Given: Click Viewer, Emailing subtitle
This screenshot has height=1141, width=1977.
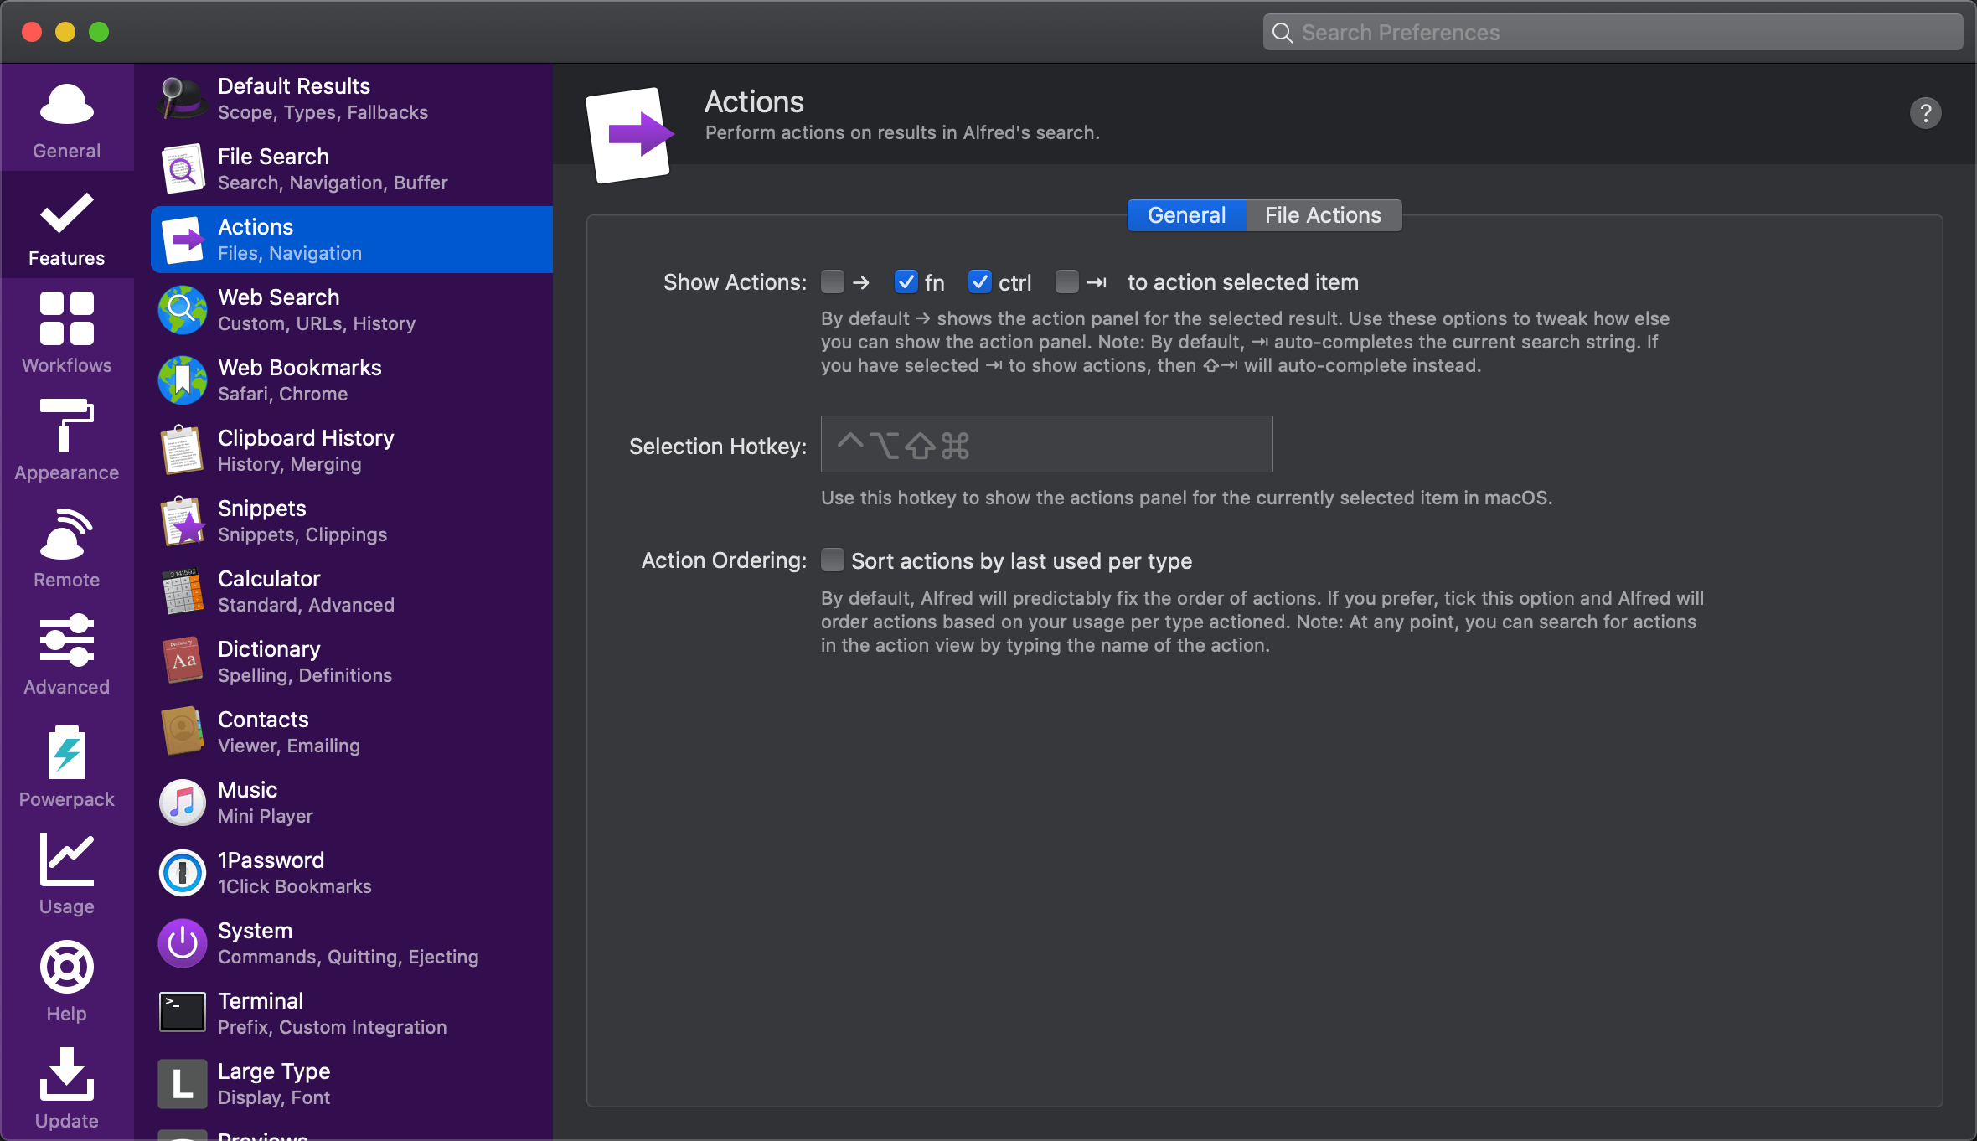Looking at the screenshot, I should [x=289, y=746].
